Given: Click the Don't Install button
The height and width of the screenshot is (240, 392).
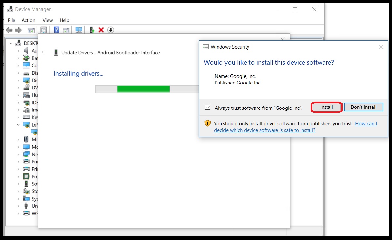Looking at the screenshot, I should pos(363,107).
